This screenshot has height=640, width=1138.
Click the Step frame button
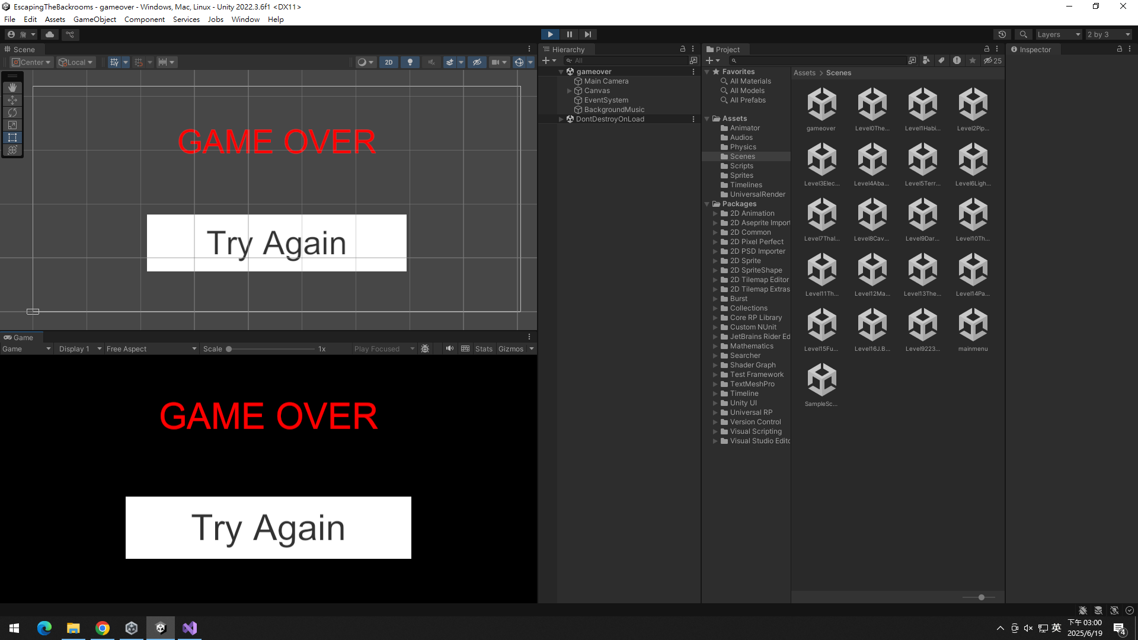587,34
